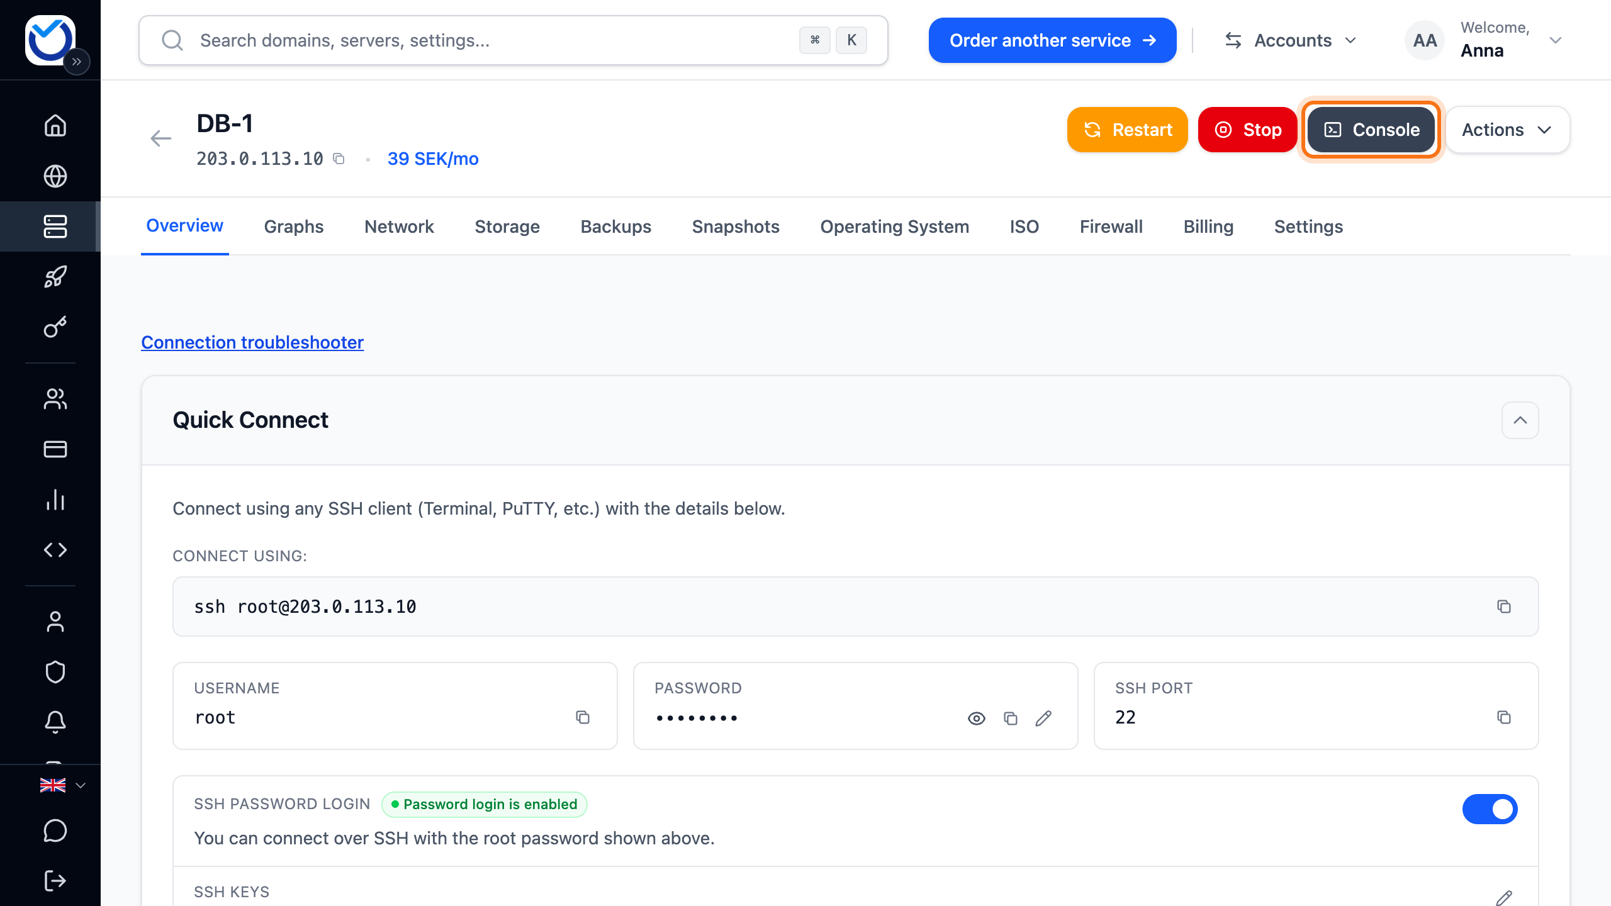
Task: Open the Connection troubleshooter link
Action: click(x=252, y=342)
